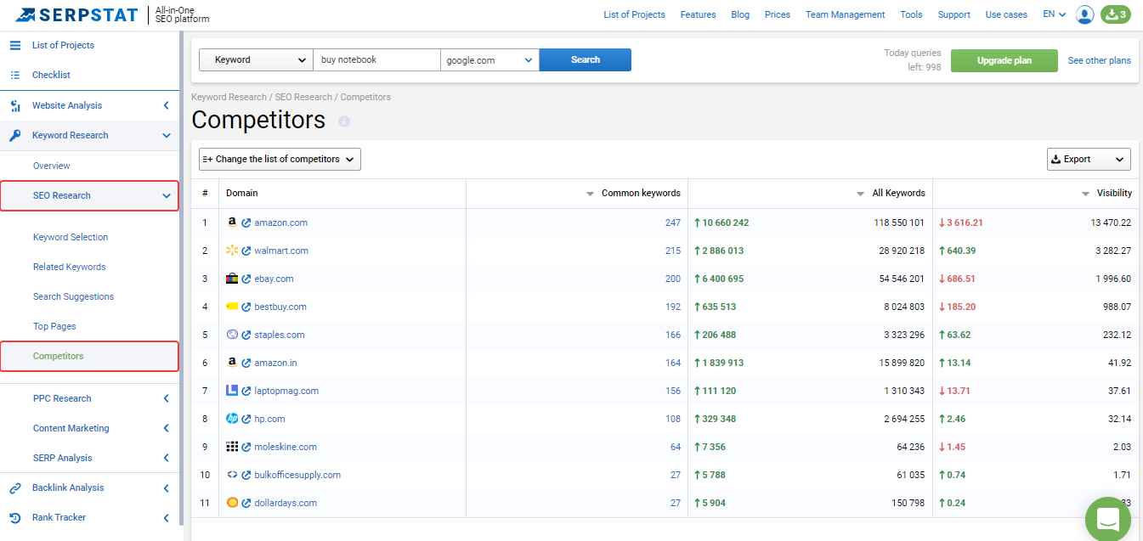Screen dimensions: 1143x541
Task: Sort by Common keywords column
Action: 634,194
